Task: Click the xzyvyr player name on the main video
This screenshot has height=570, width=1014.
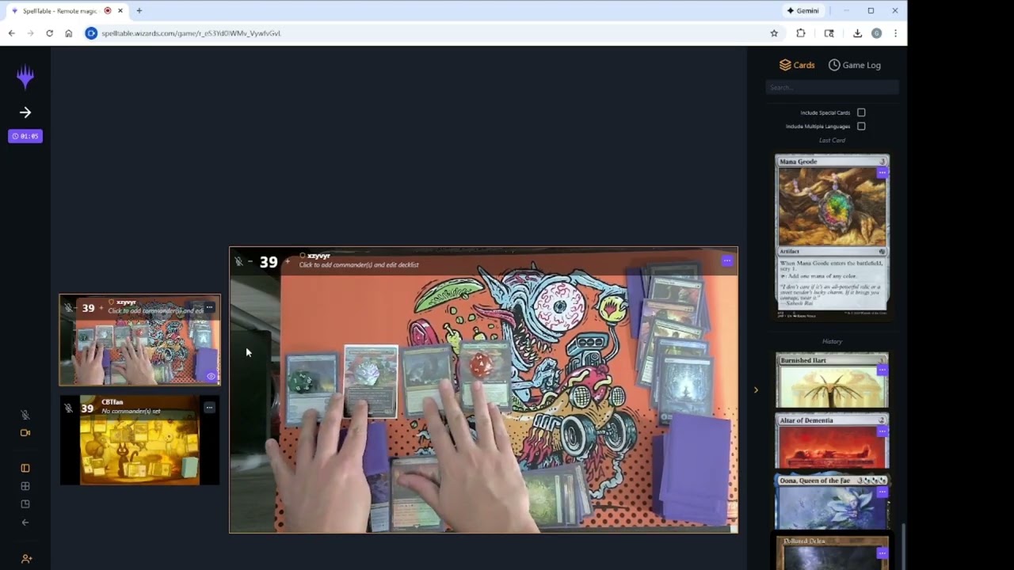Action: 318,256
